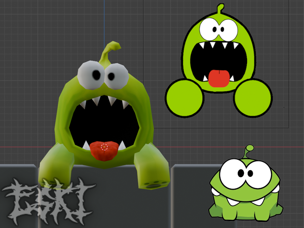Select the 3D green monster model
The width and height of the screenshot is (304, 228).
[x=104, y=115]
